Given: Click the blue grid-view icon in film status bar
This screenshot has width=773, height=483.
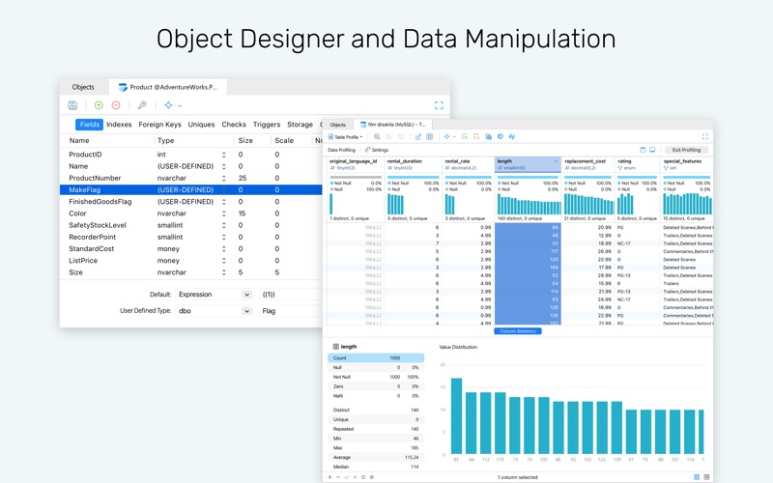Looking at the screenshot, I should click(697, 477).
